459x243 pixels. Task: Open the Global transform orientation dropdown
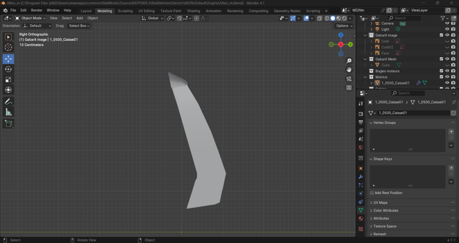(152, 18)
